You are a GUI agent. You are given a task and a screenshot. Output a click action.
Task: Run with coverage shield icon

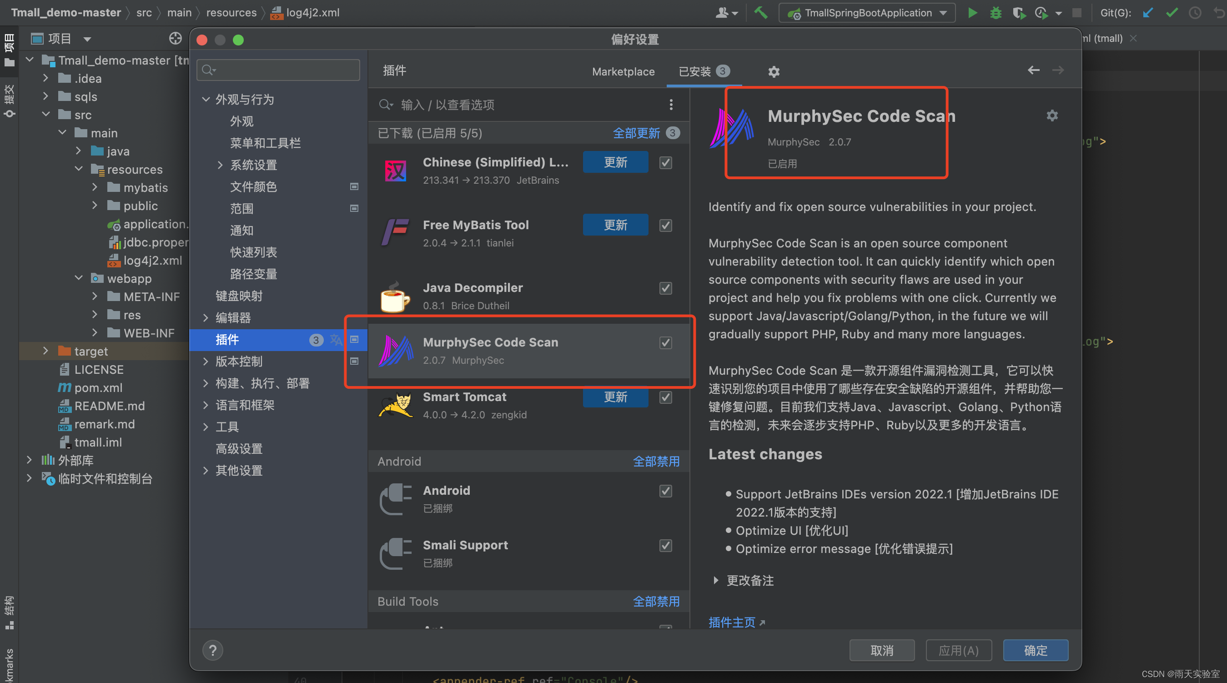pos(1019,13)
